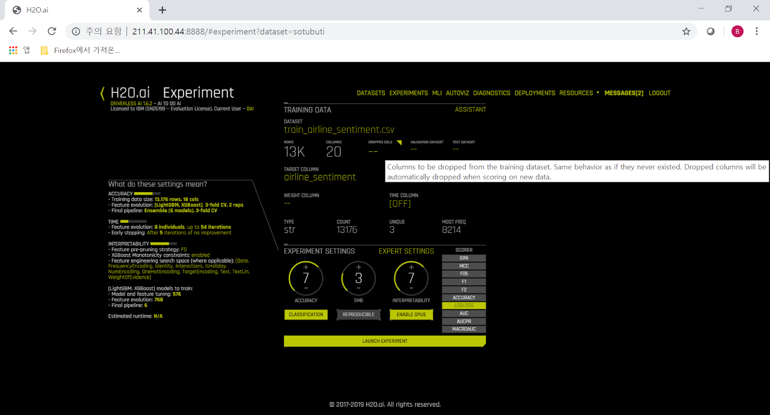Toggle the Classification problem type button
The width and height of the screenshot is (770, 415).
pos(306,314)
